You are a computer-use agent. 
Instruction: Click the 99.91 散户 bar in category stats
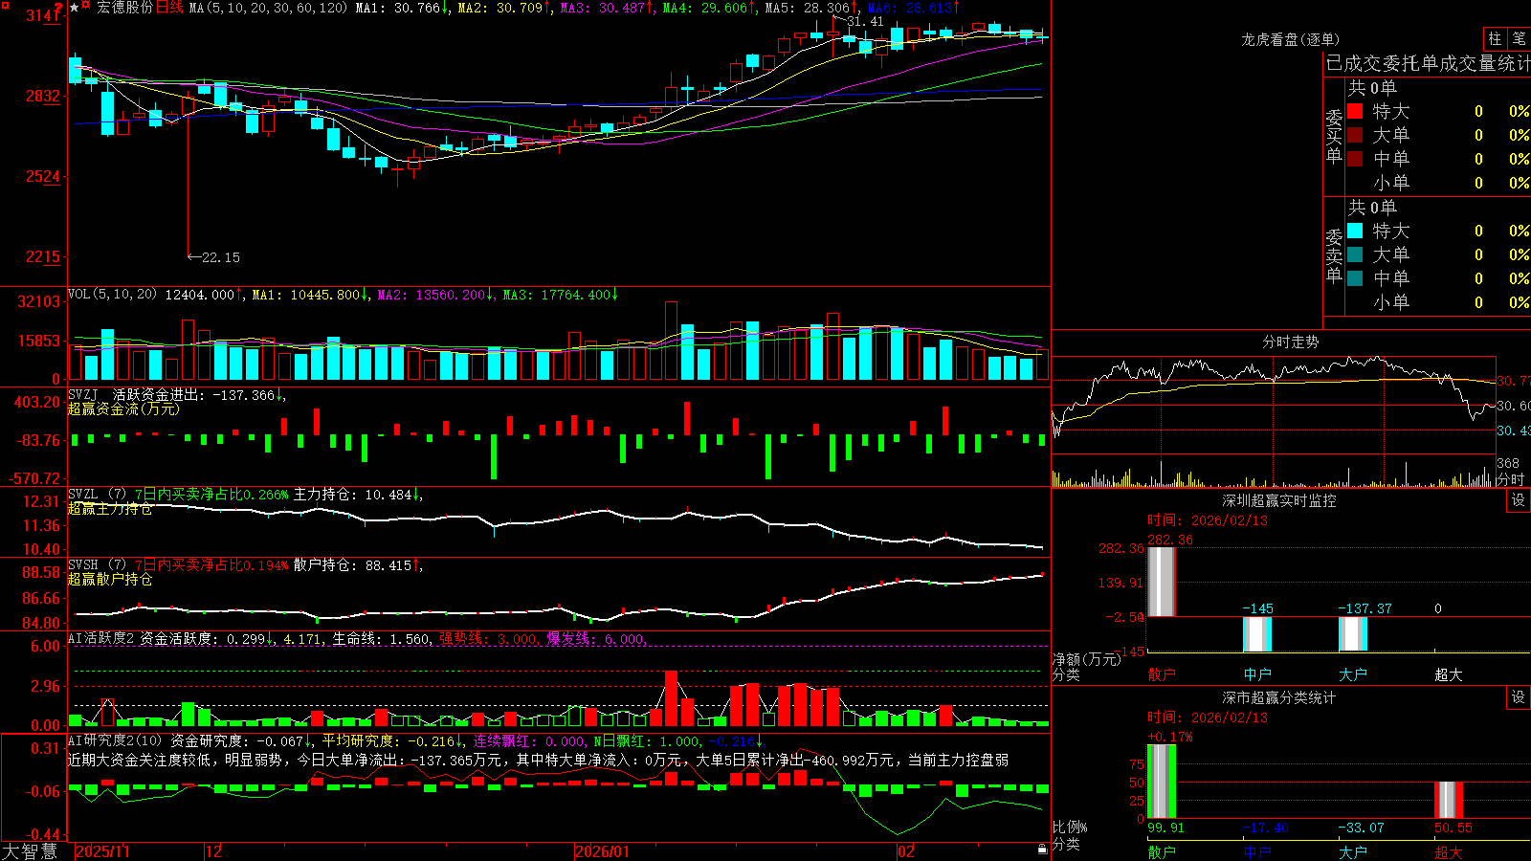1162,782
